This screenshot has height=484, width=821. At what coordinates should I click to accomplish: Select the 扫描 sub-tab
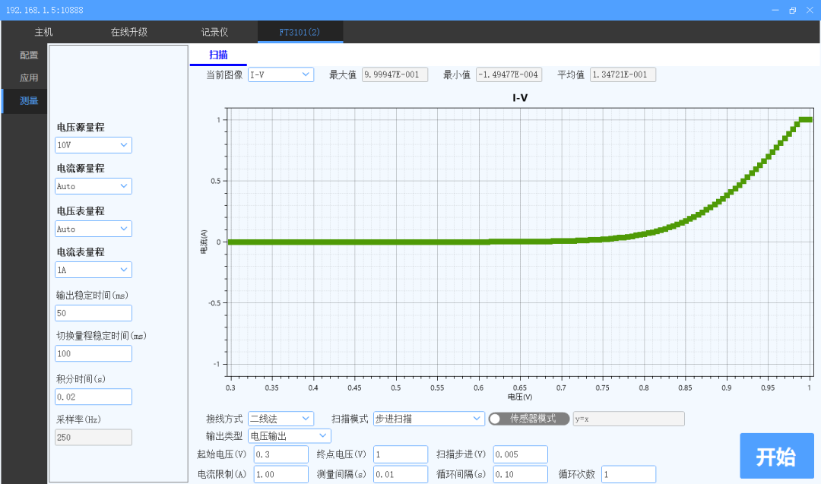(x=218, y=55)
